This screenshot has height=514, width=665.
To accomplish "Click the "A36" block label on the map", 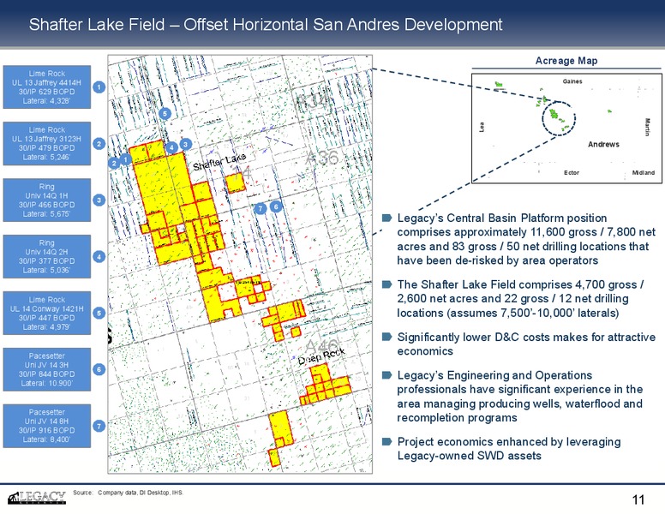I will pyautogui.click(x=322, y=158).
